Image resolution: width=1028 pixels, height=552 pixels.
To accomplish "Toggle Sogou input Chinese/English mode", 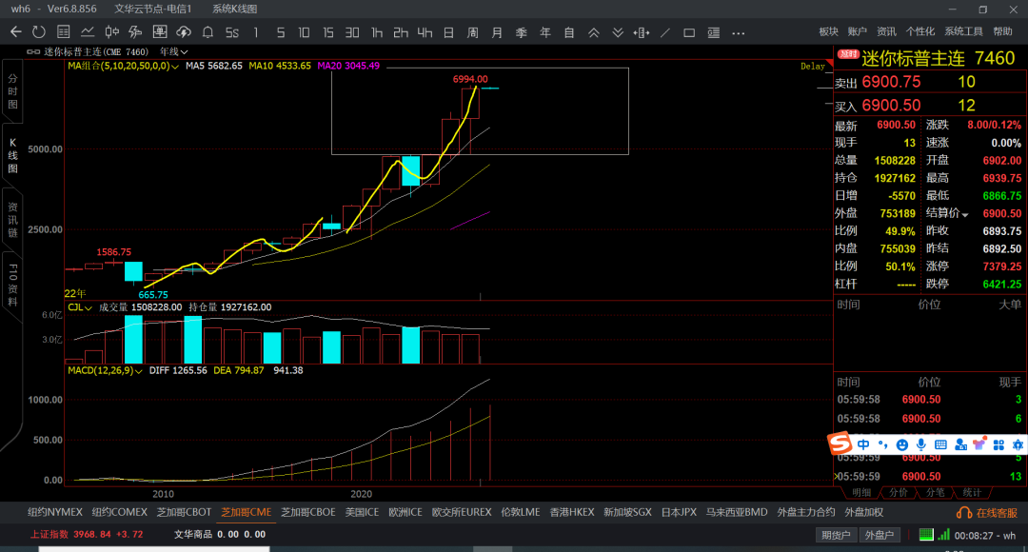I will coord(862,444).
